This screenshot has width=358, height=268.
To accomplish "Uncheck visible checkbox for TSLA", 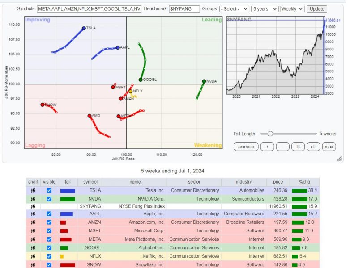I will 49,191.
